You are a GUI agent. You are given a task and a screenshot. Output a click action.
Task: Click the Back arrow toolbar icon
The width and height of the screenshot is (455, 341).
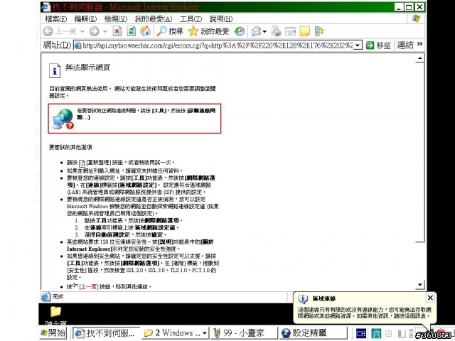pyautogui.click(x=48, y=31)
